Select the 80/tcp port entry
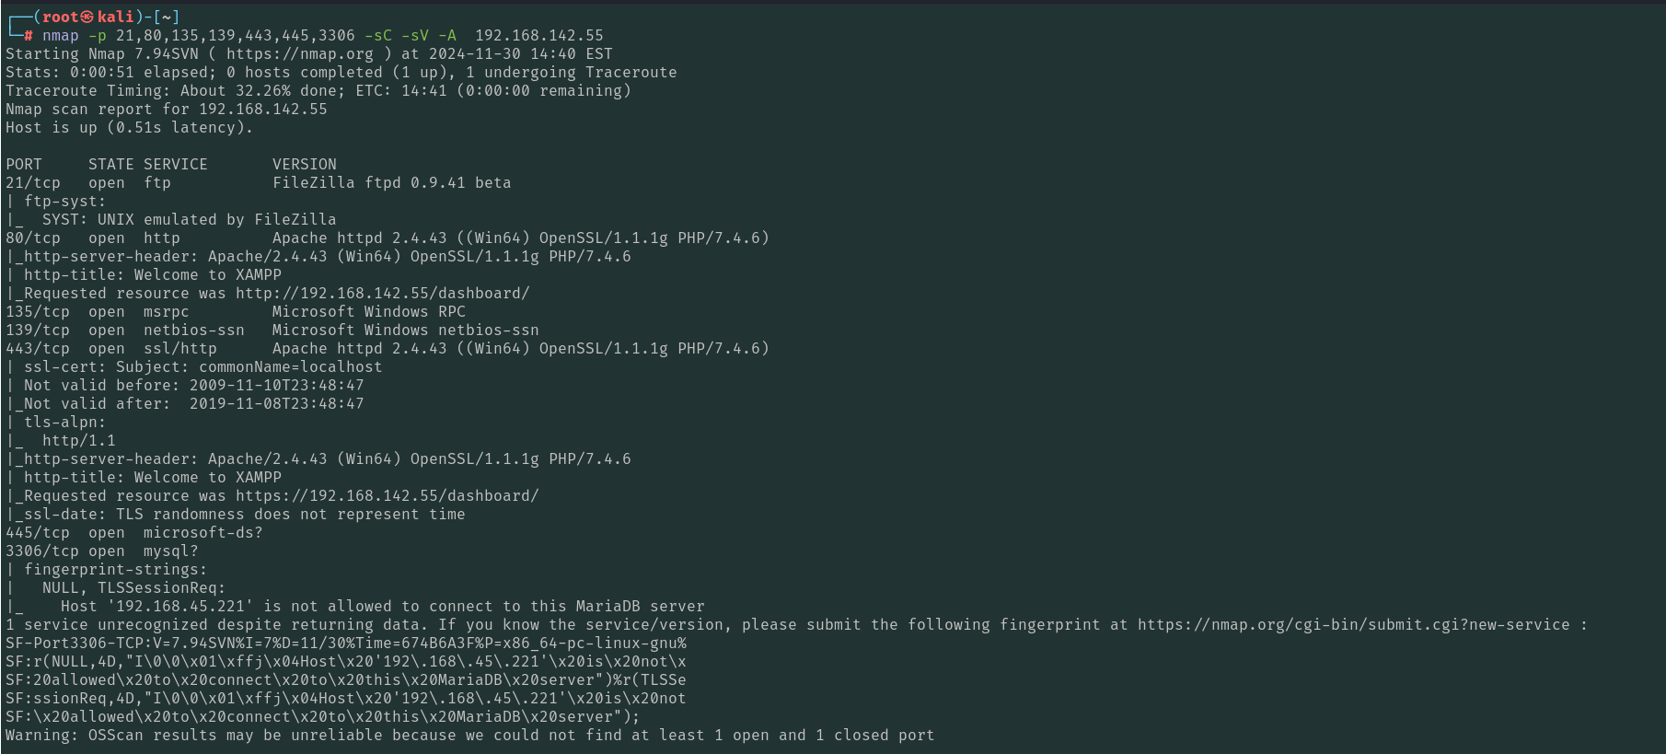Image resolution: width=1666 pixels, height=754 pixels. 33,238
